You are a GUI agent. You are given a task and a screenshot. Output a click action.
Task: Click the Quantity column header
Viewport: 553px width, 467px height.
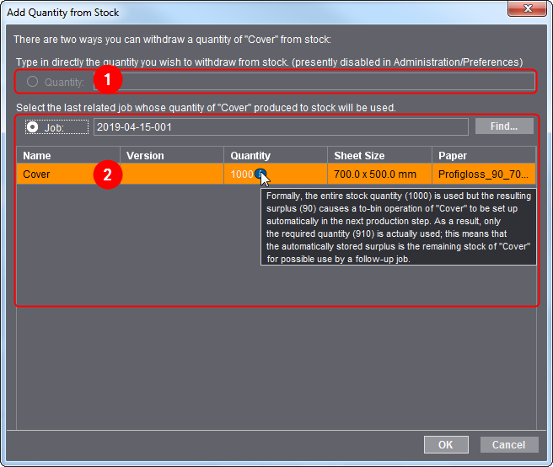(275, 156)
